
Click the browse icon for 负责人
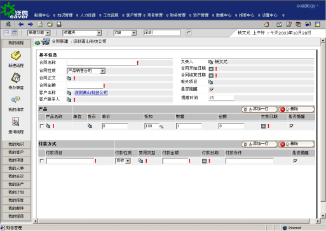(210, 62)
